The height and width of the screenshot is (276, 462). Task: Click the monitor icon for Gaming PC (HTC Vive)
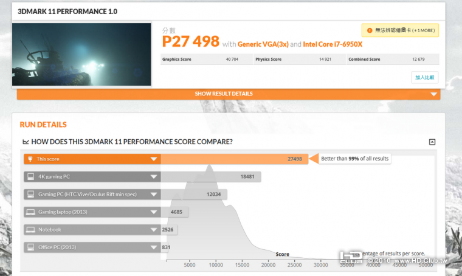(x=30, y=195)
